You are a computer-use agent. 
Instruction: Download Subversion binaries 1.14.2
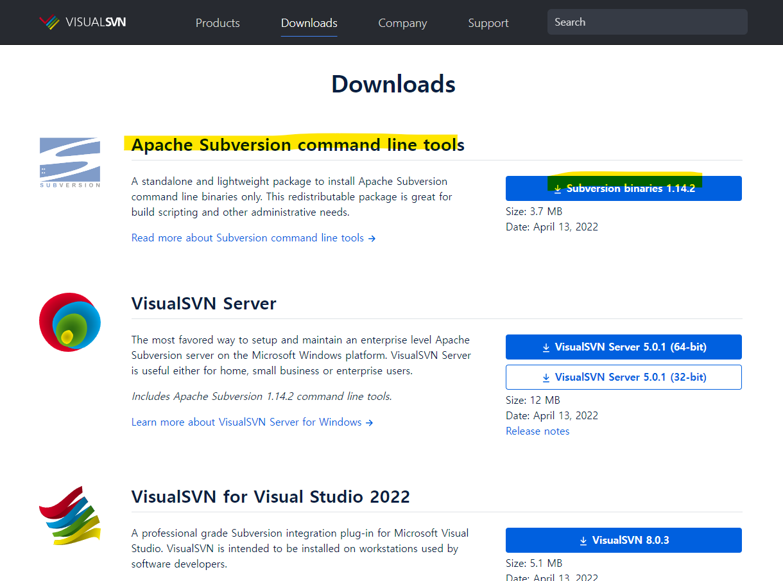624,189
